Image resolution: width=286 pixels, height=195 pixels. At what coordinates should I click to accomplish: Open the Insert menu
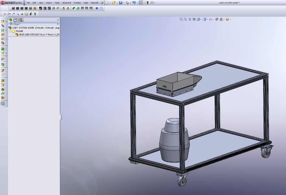[x=49, y=3]
